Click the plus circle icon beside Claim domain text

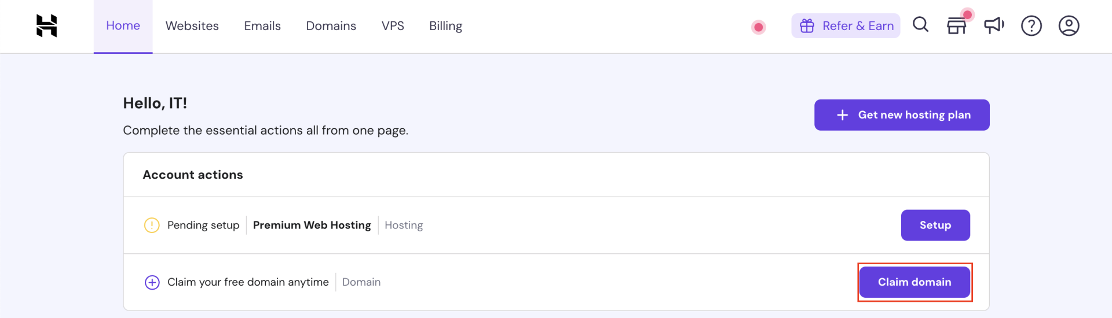[152, 282]
